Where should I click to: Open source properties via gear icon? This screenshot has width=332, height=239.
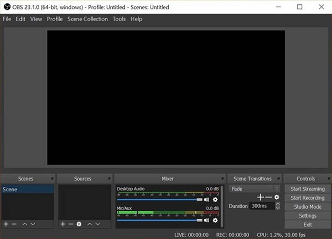click(79, 224)
